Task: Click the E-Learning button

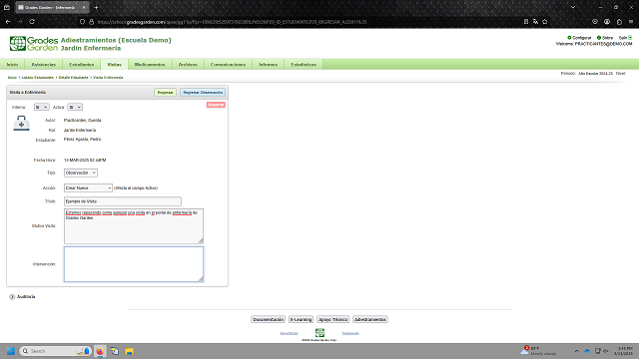Action: pos(301,319)
